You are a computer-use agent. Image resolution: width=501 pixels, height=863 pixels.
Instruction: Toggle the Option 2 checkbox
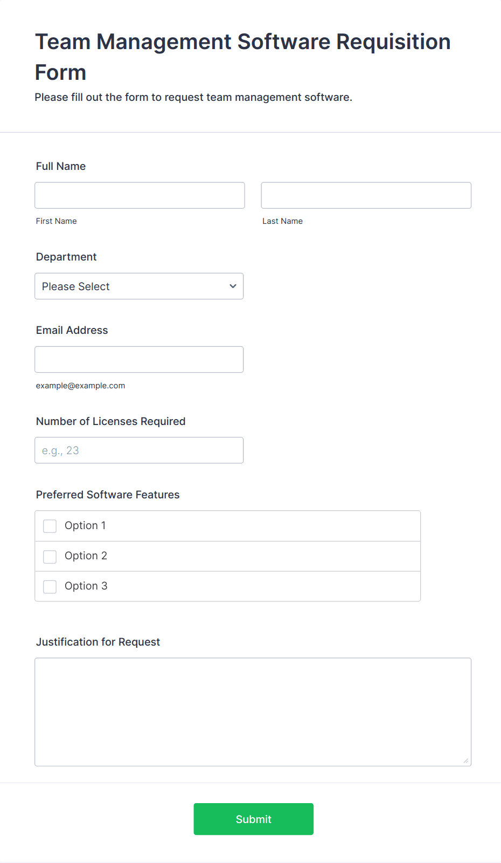click(50, 556)
